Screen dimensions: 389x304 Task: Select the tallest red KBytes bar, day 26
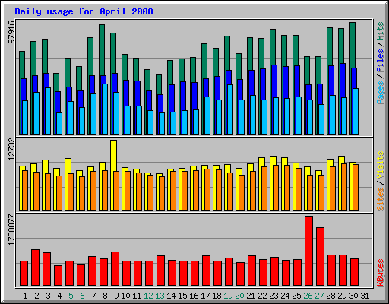(x=309, y=251)
